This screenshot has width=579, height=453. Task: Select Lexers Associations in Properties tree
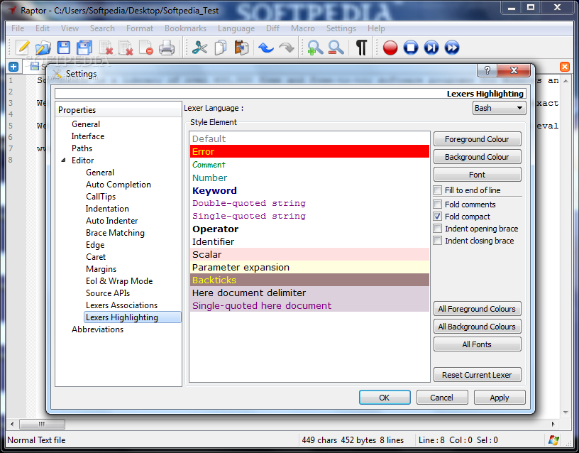(x=121, y=305)
